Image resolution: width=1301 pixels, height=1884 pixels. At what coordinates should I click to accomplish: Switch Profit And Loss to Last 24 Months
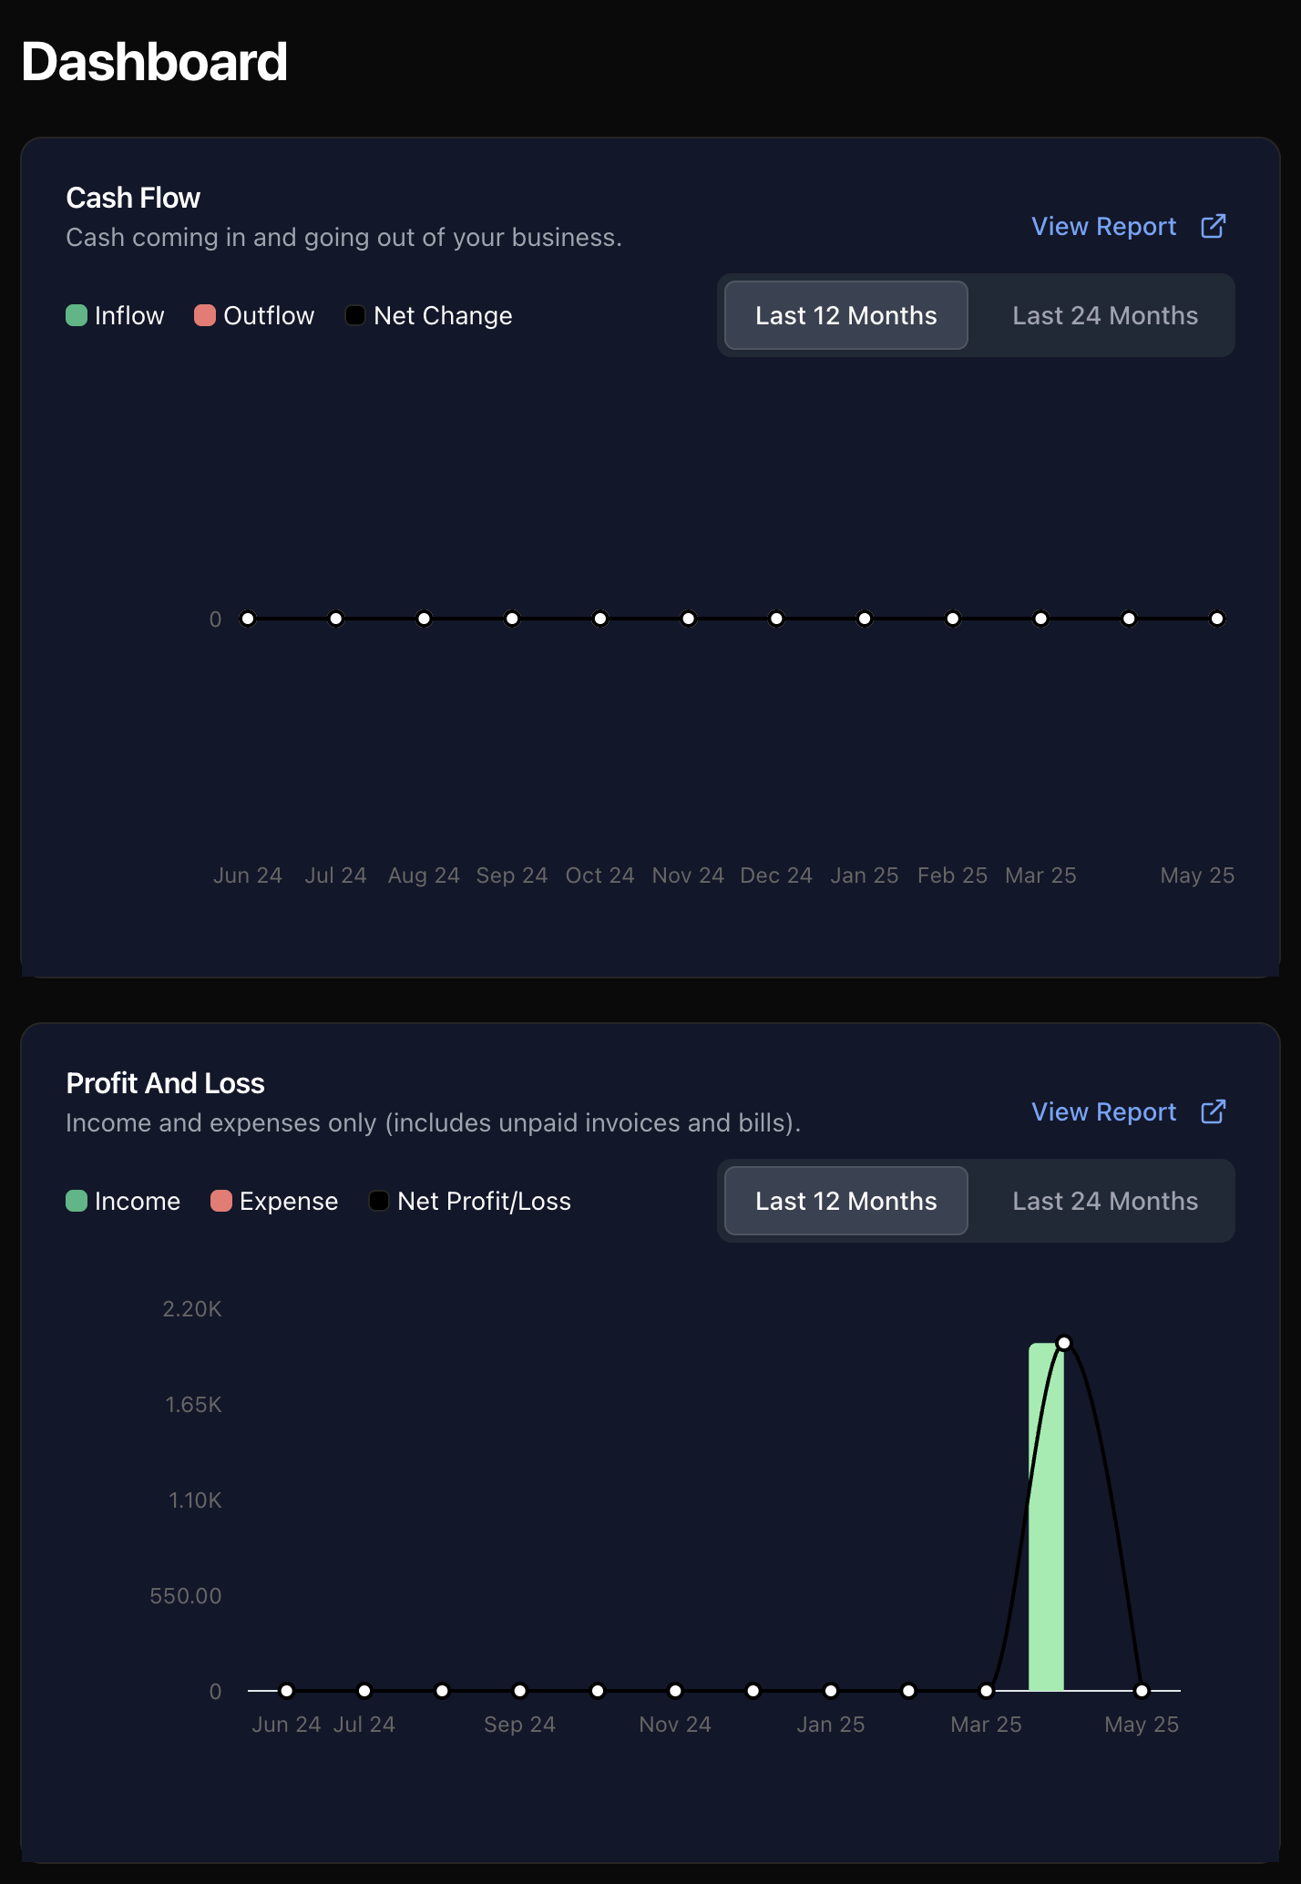[1104, 1201]
